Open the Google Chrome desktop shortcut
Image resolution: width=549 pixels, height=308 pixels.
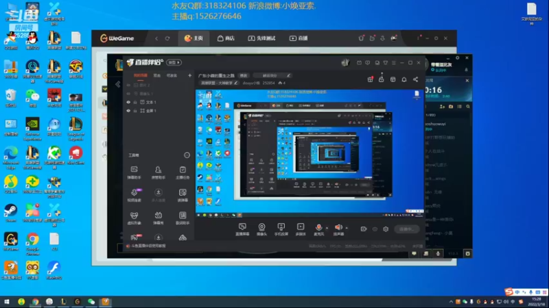(x=32, y=244)
